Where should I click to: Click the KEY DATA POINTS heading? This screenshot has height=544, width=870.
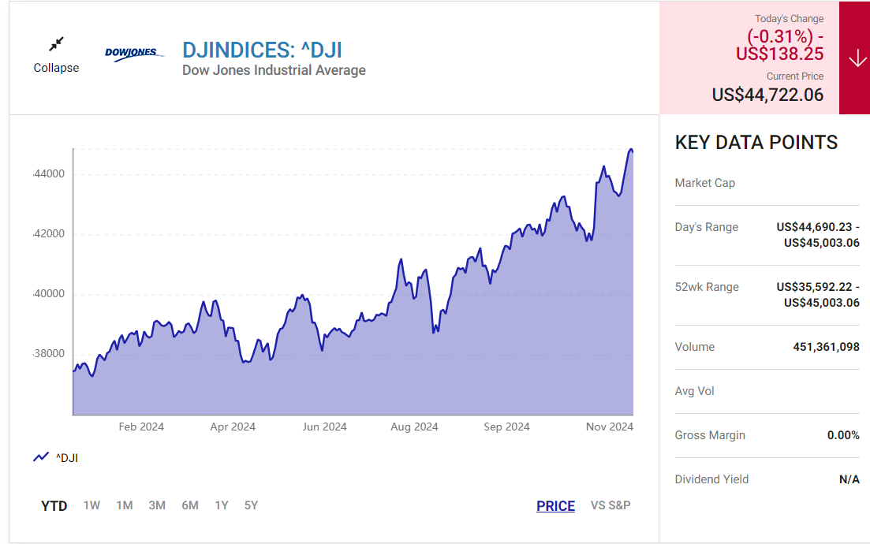(x=756, y=143)
